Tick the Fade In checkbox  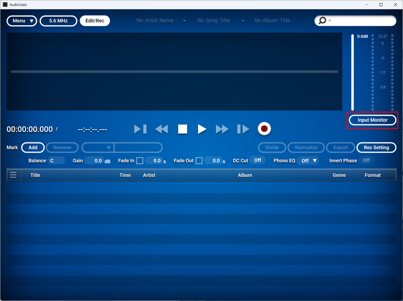coord(140,161)
